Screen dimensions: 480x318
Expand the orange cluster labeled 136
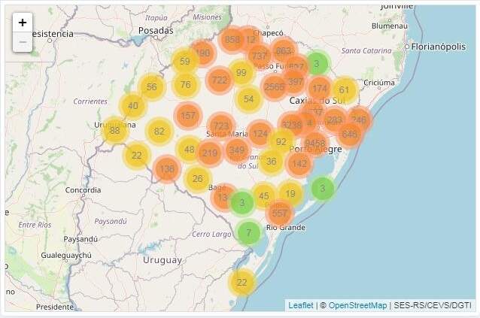coord(166,169)
